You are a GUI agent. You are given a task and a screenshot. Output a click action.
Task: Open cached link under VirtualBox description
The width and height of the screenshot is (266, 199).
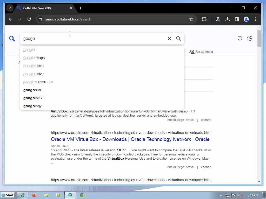pos(206,120)
